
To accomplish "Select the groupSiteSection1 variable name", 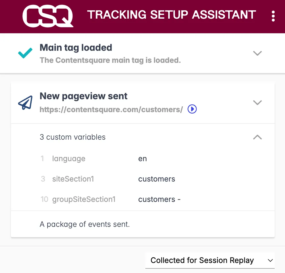I will [x=84, y=199].
